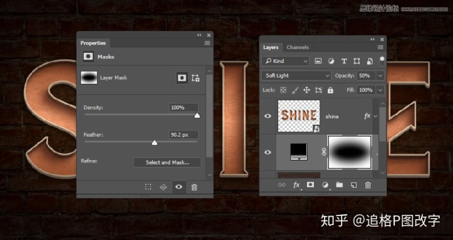Load selection from mask icon
The height and width of the screenshot is (240, 453).
click(x=148, y=187)
